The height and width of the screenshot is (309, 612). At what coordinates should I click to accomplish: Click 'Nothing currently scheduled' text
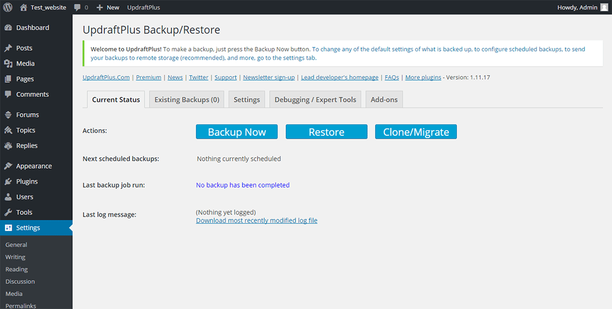click(x=239, y=159)
